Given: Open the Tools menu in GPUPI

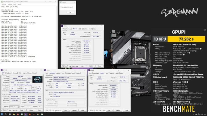Looking at the screenshot, I should (x=15, y=4).
